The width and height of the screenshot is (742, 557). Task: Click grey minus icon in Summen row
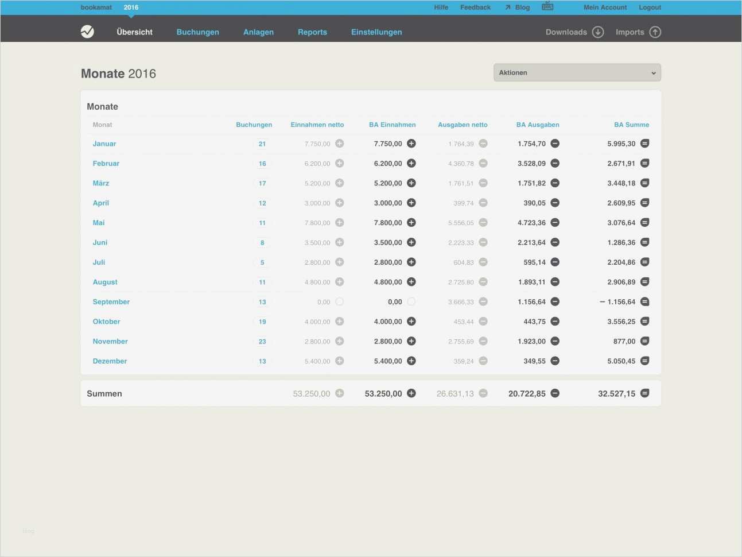click(x=483, y=393)
